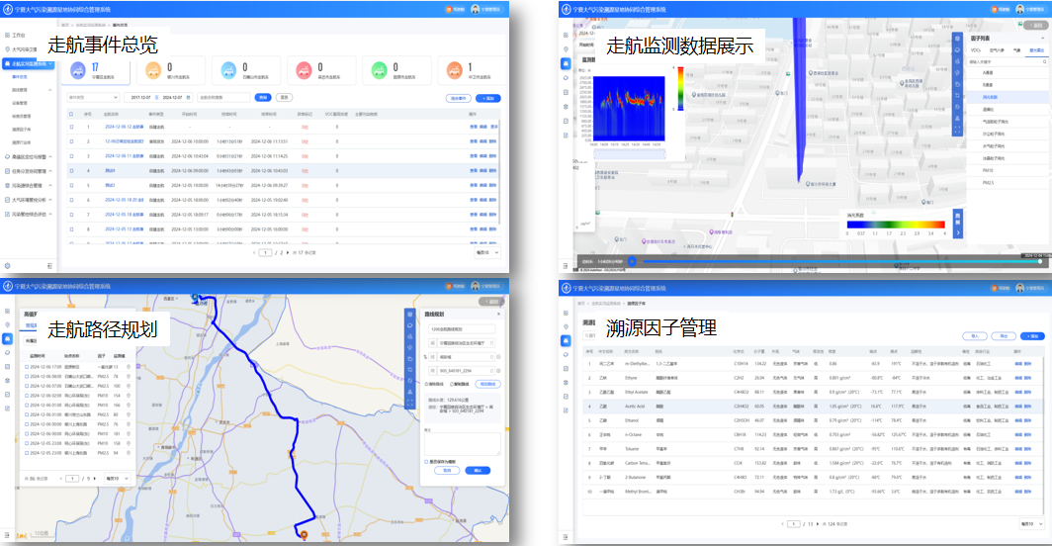Click the locate pin on row 2024-12-06 17:00
This screenshot has width=1052, height=546.
(x=129, y=367)
